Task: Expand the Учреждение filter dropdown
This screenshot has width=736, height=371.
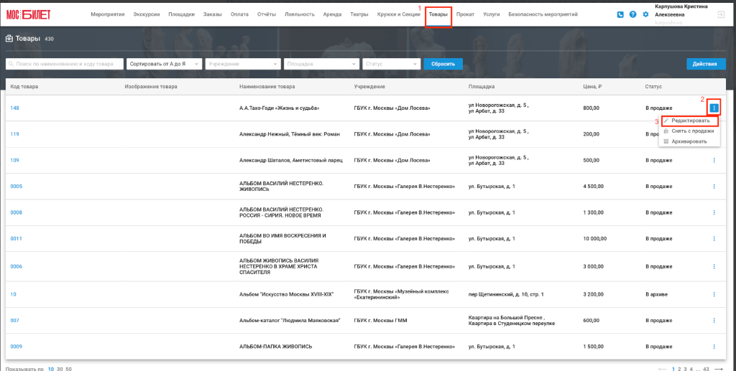Action: [x=243, y=64]
